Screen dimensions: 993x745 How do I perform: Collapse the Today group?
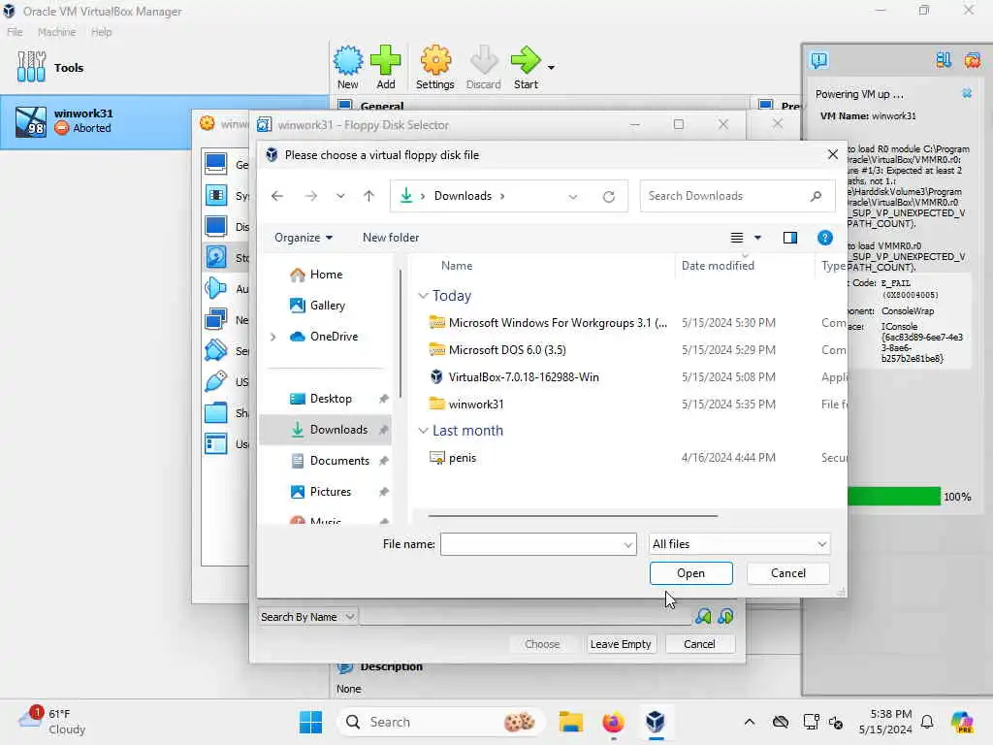click(x=423, y=296)
